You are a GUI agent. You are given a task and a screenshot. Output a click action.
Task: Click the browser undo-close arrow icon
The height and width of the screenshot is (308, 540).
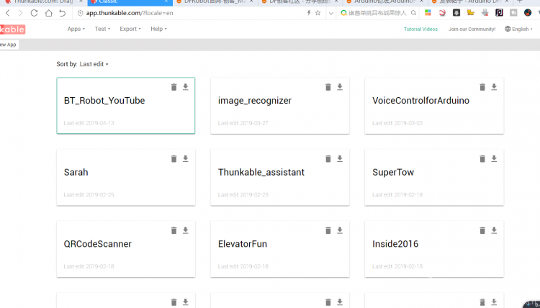[x=63, y=13]
